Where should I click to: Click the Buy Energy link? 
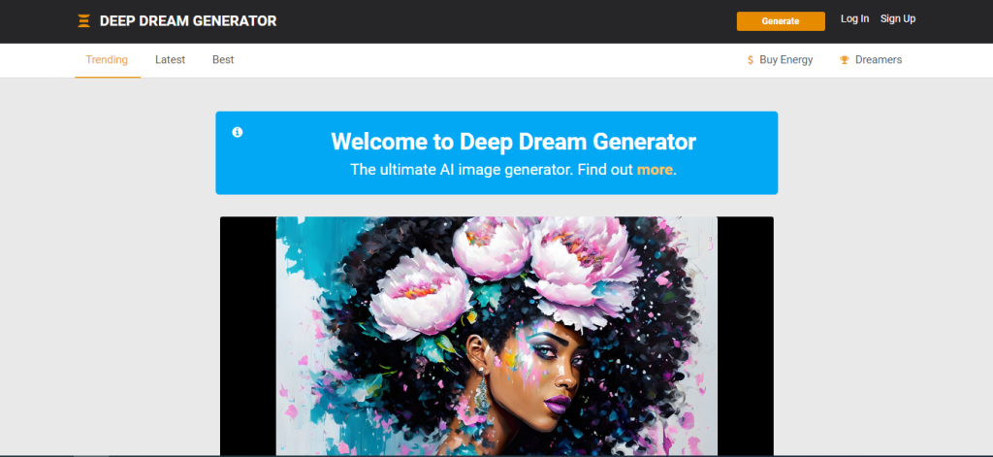(x=785, y=59)
